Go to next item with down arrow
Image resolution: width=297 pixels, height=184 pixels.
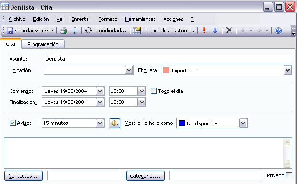[x=259, y=31]
